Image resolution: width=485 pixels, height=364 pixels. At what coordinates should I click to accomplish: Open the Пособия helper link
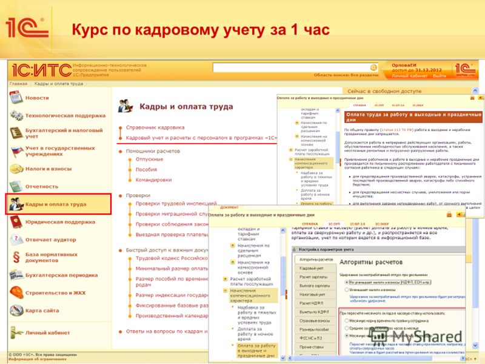146,170
